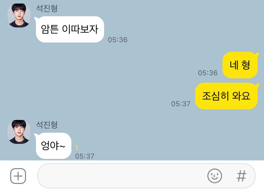Select the white bubble 엉야~
Viewport: 264px width, 191px height.
click(53, 146)
